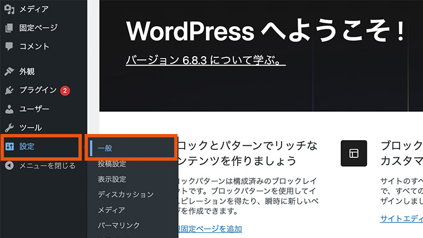The width and height of the screenshot is (423, 238).
Task: Click the Tools wrench icon
Action: tap(9, 127)
